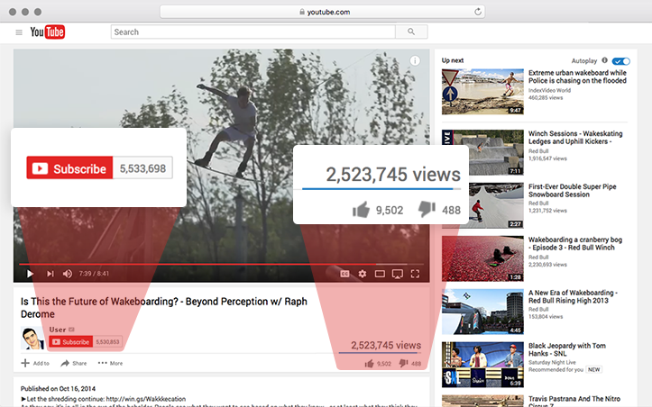Click 2,523,745 views under the video
The height and width of the screenshot is (407, 652).
pos(386,345)
